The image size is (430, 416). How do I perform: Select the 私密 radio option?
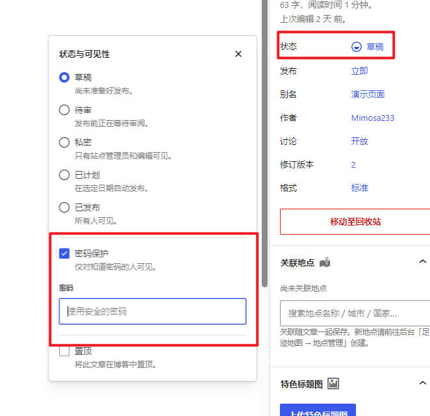(x=64, y=142)
